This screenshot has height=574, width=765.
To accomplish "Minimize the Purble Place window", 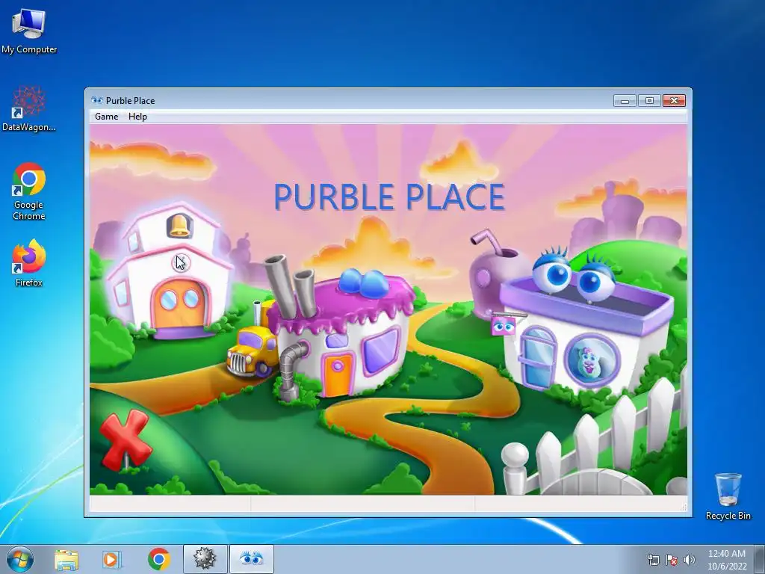I will click(x=625, y=101).
